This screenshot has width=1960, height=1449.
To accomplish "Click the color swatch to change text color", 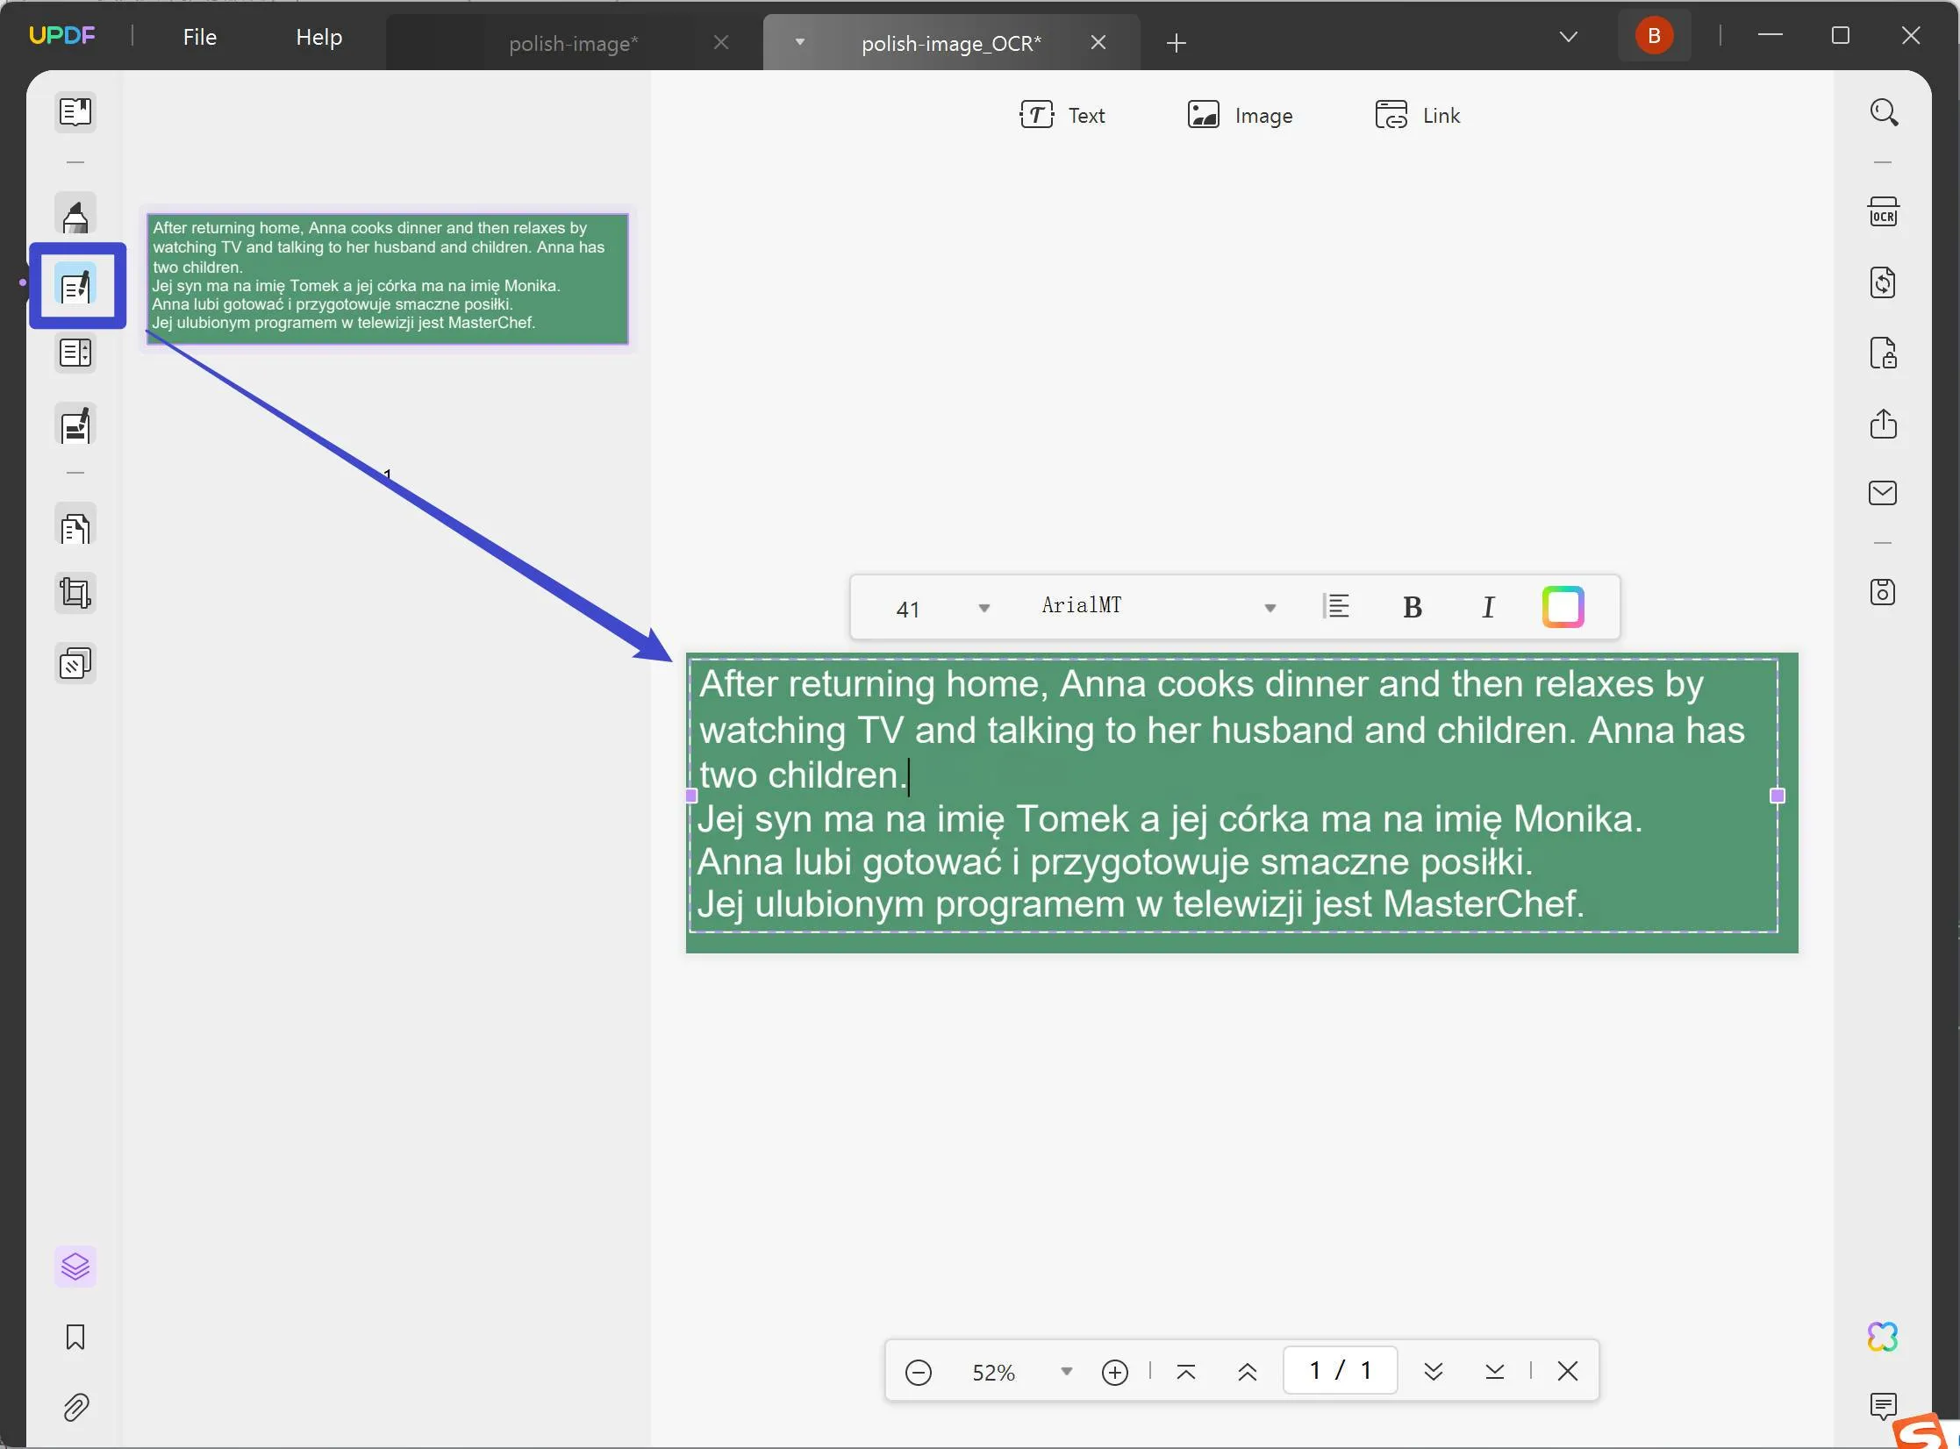I will pyautogui.click(x=1563, y=606).
